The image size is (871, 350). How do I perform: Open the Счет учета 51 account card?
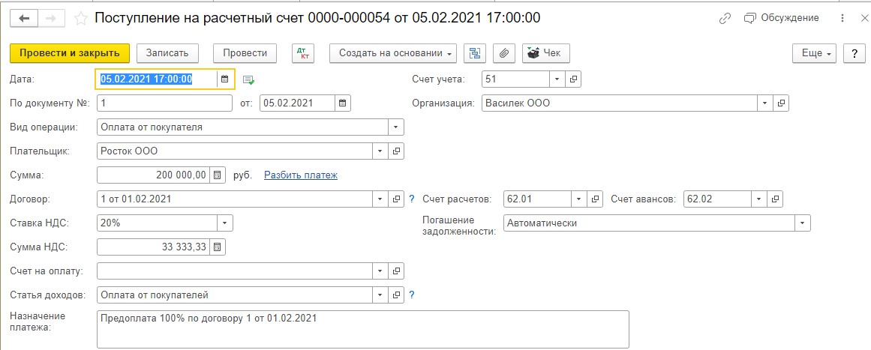[x=573, y=79]
